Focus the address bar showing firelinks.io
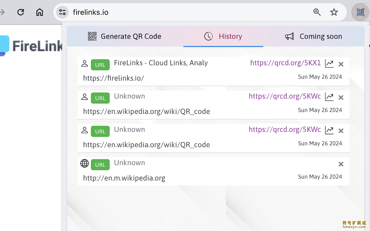370x231 pixels. tap(200, 12)
